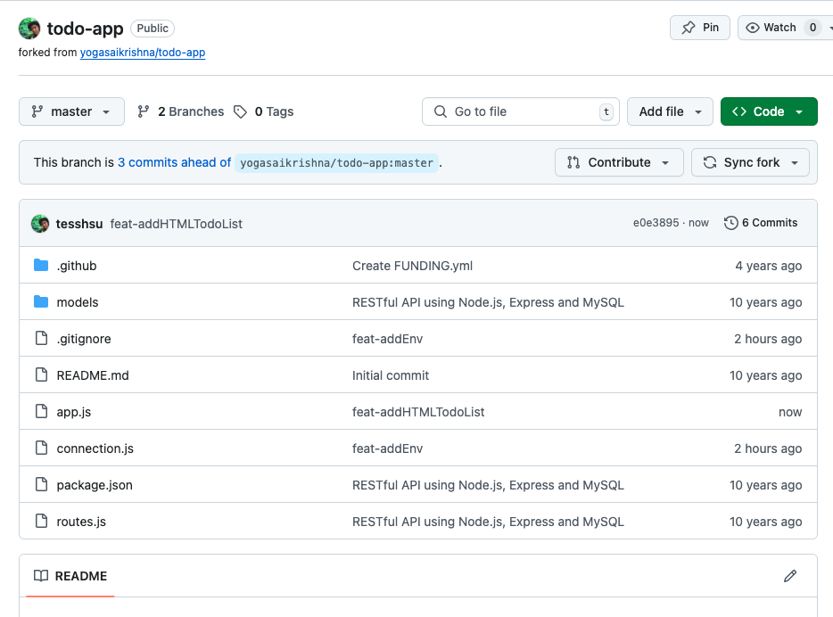
Task: Click the file icon for connection.js
Action: 41,448
